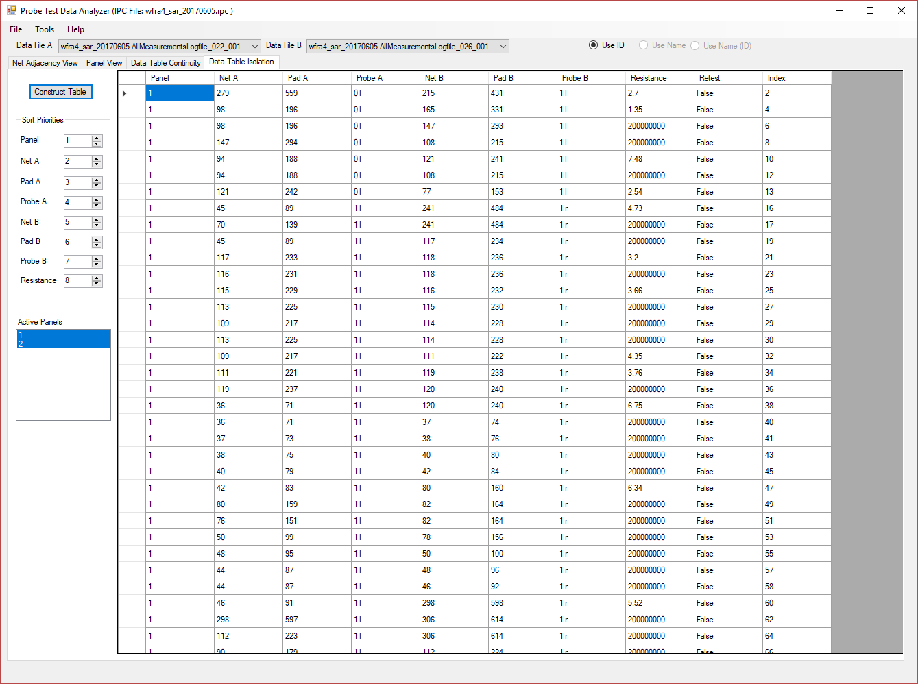Click the Probe A sort priority spinner
Screen dimensions: 918x684
(x=97, y=203)
